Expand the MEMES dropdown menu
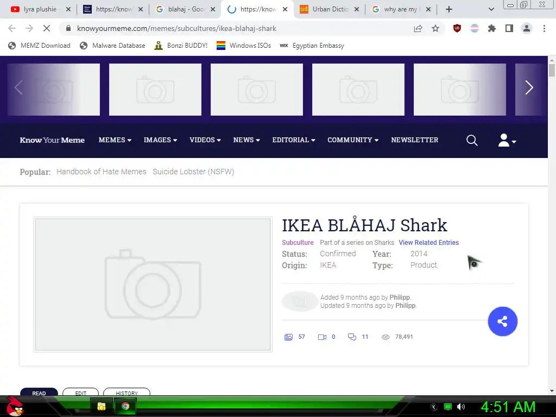556x417 pixels. (x=115, y=140)
